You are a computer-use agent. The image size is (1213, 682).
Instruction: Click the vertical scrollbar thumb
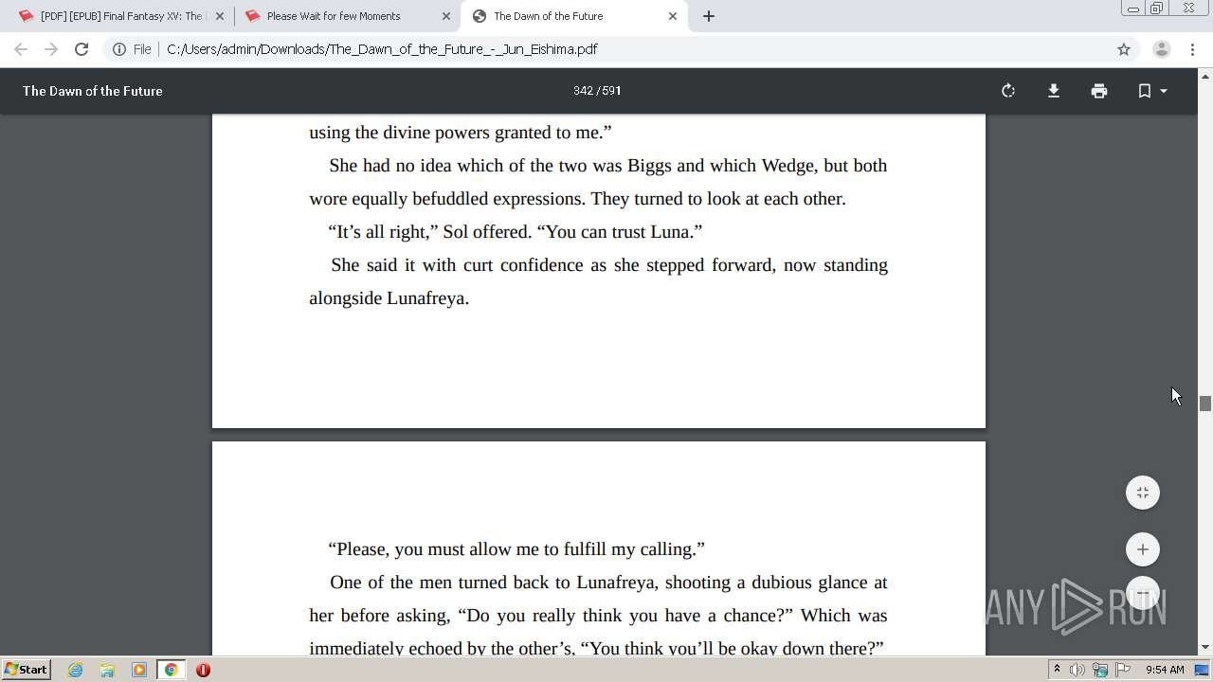(1205, 404)
